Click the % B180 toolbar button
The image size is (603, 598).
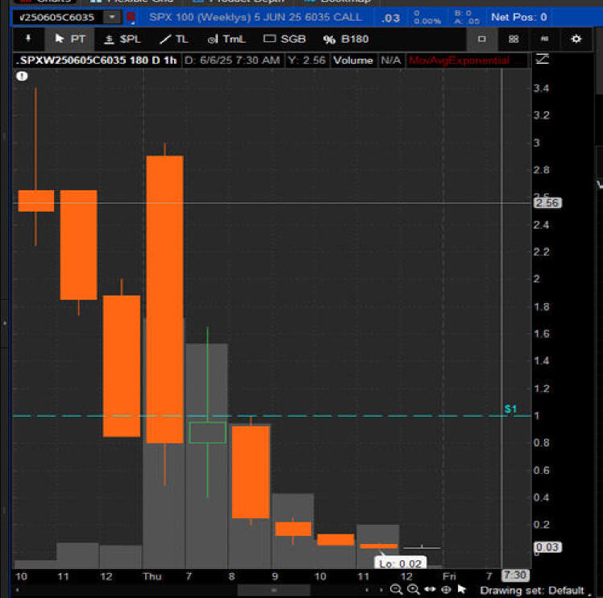345,39
